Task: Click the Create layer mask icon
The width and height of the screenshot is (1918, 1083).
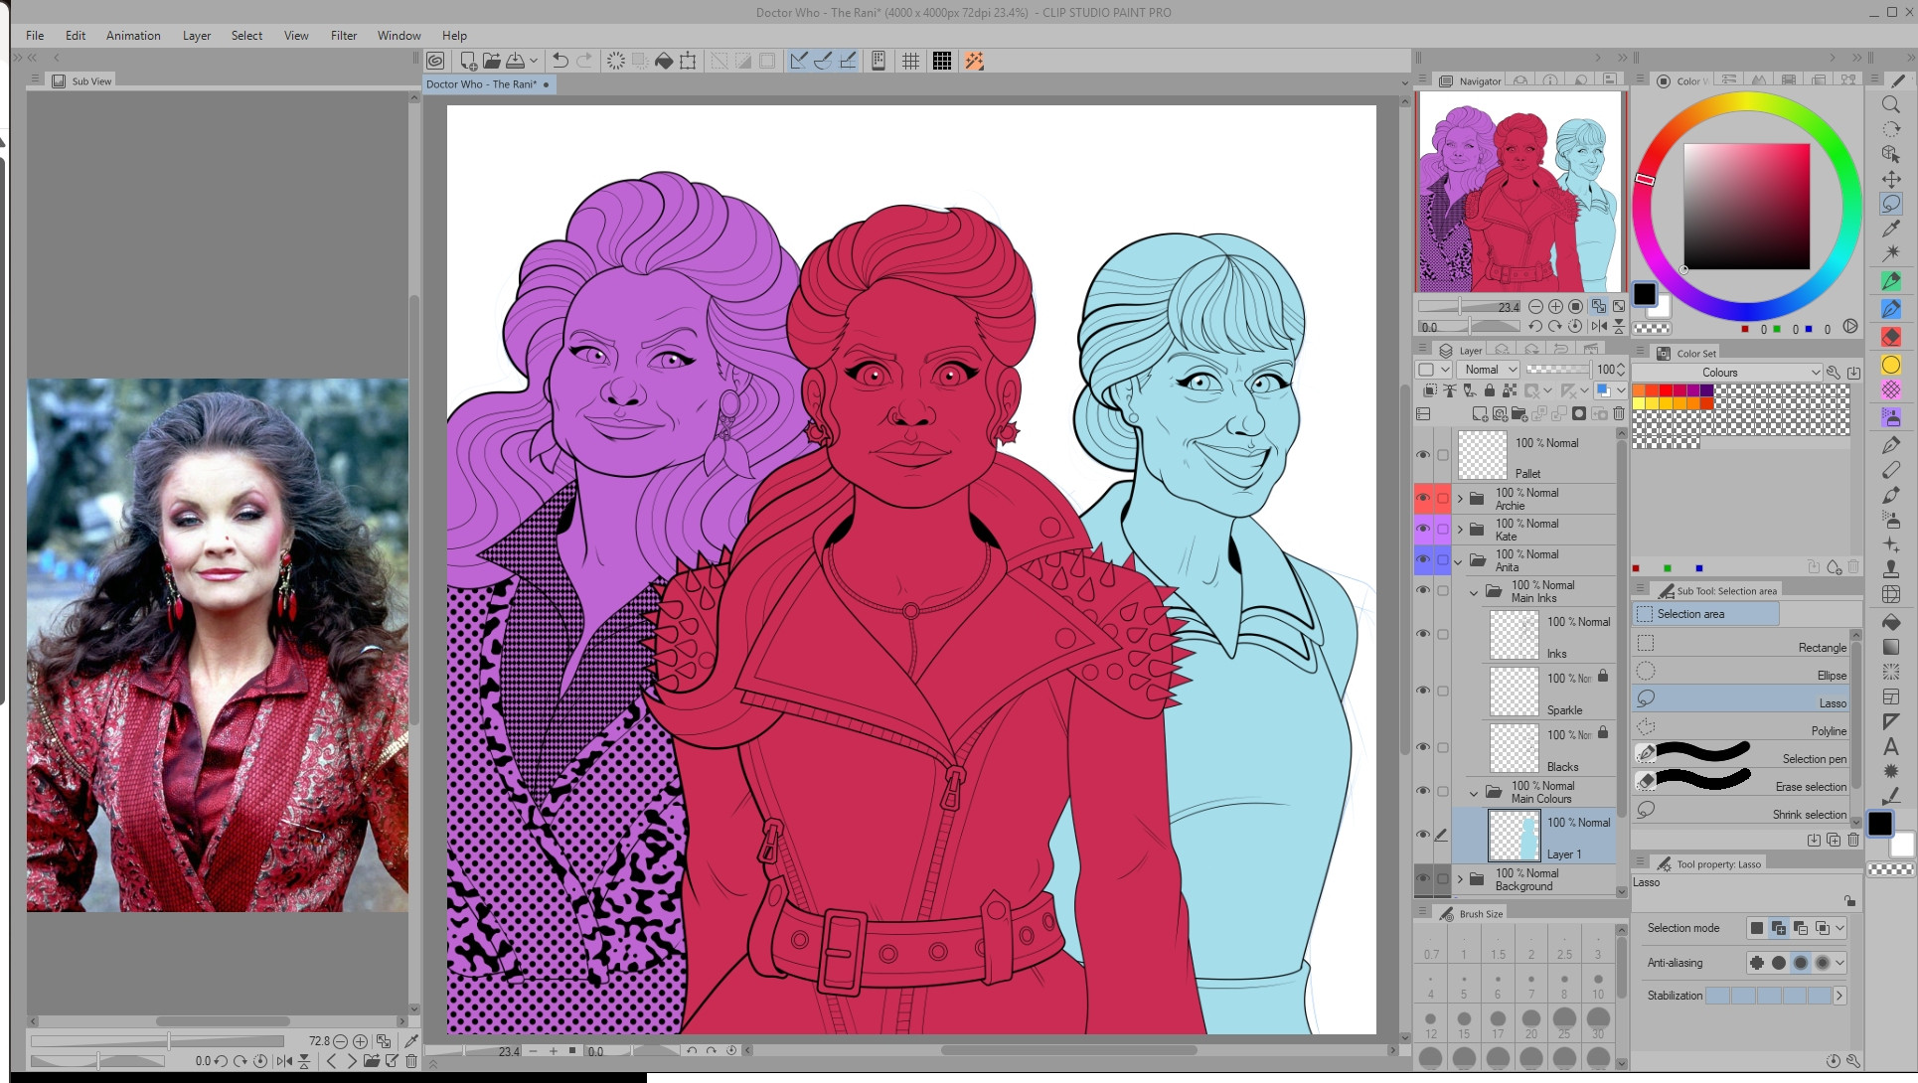Action: [x=1579, y=413]
